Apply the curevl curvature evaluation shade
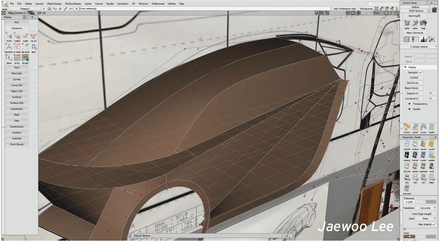 coord(432,144)
